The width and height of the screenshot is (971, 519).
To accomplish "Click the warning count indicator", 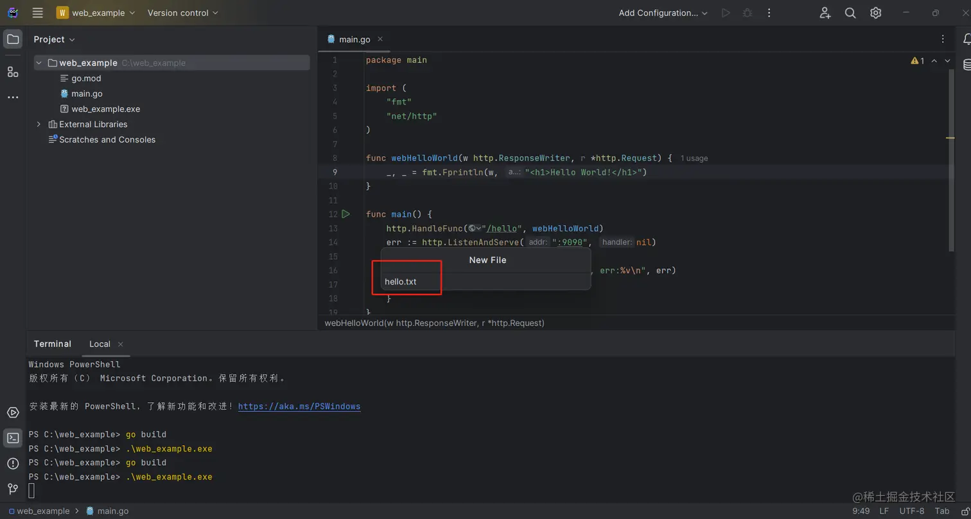I will pyautogui.click(x=918, y=61).
